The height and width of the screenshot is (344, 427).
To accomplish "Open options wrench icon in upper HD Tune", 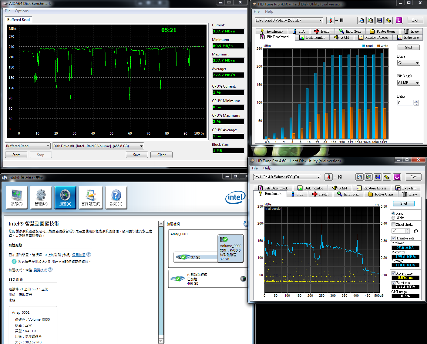I will tap(388, 20).
